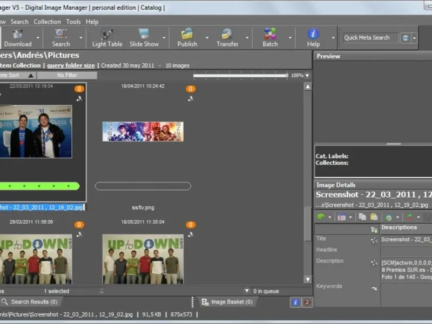
Task: Expand the Transfer dropdown arrow
Action: [x=247, y=38]
